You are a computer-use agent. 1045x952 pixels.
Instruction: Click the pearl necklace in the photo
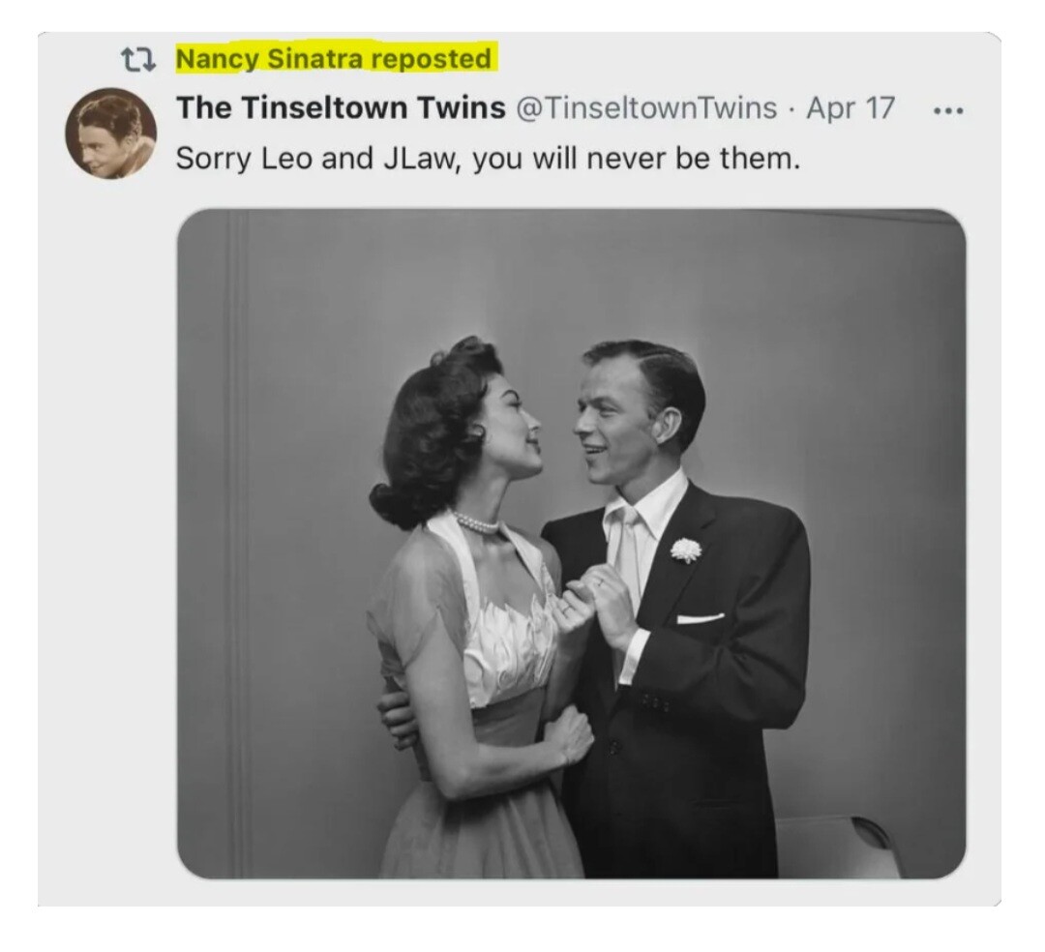[x=476, y=522]
